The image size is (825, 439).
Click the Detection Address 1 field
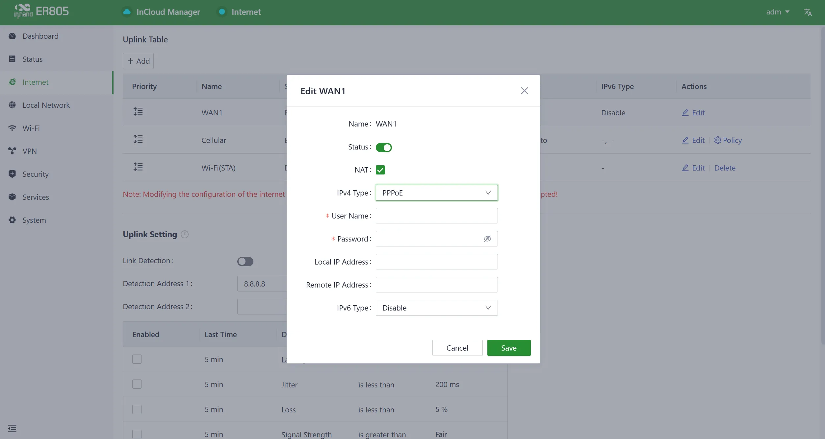pos(262,284)
